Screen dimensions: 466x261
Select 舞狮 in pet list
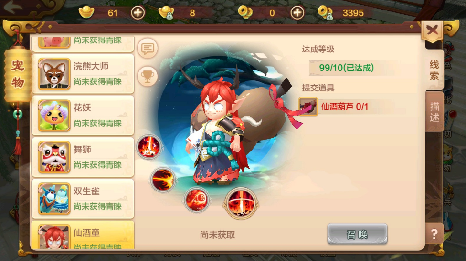click(x=83, y=157)
